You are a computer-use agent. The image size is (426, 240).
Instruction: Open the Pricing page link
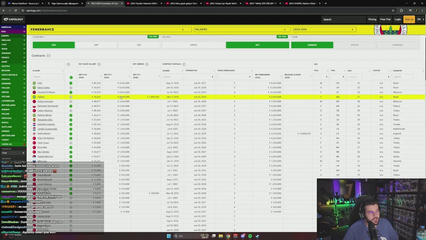coord(372,19)
